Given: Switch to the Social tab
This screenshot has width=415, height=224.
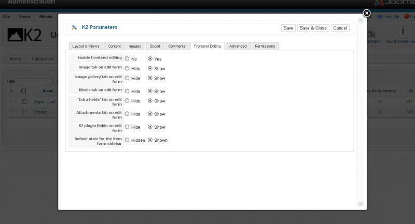Looking at the screenshot, I should pos(155,46).
